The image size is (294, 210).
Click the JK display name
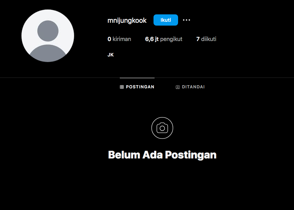(111, 55)
